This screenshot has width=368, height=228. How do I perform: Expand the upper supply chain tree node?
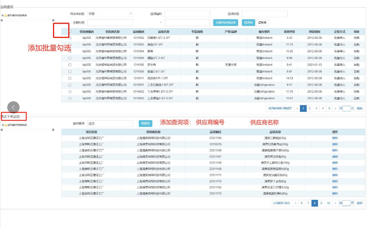click(x=3, y=15)
